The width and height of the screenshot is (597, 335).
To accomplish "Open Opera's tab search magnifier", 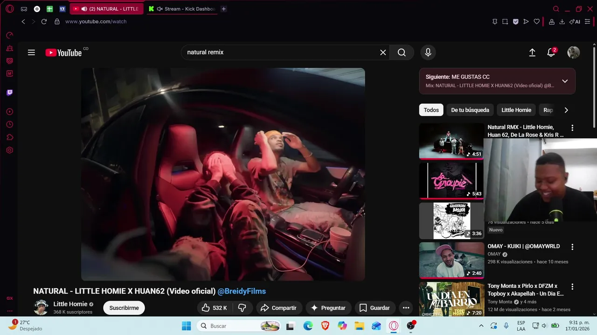I will [556, 9].
